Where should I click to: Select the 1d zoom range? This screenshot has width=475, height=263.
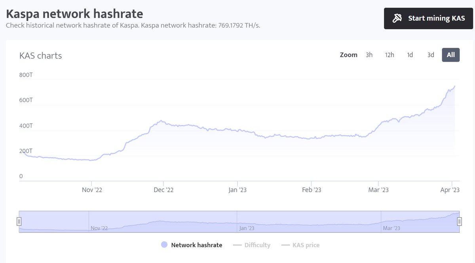(x=410, y=55)
